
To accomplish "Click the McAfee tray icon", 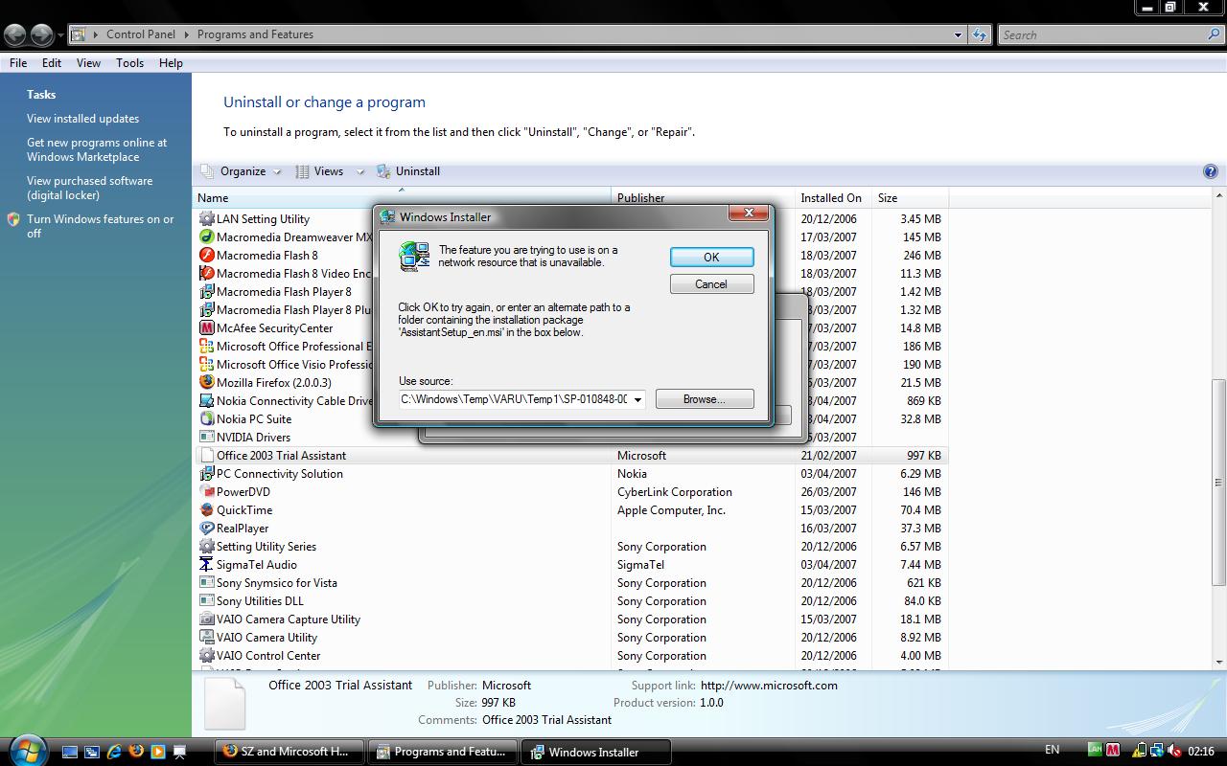I will pyautogui.click(x=1113, y=750).
